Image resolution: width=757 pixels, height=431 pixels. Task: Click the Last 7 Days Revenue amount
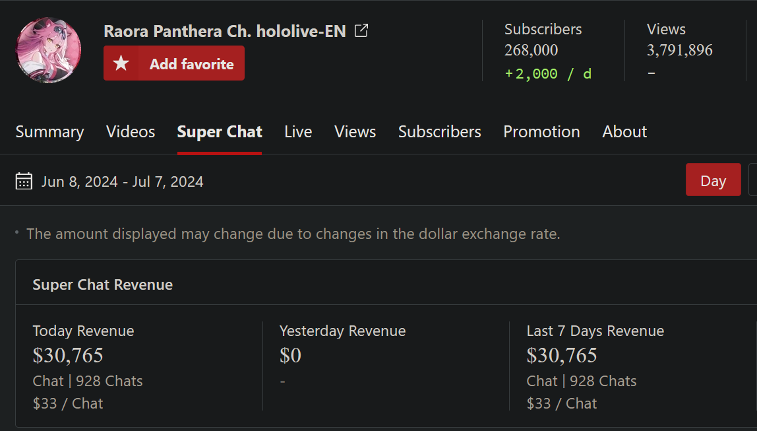tap(562, 356)
